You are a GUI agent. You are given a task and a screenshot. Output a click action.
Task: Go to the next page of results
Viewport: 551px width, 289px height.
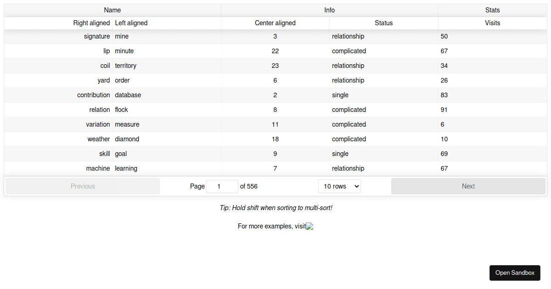(x=468, y=186)
